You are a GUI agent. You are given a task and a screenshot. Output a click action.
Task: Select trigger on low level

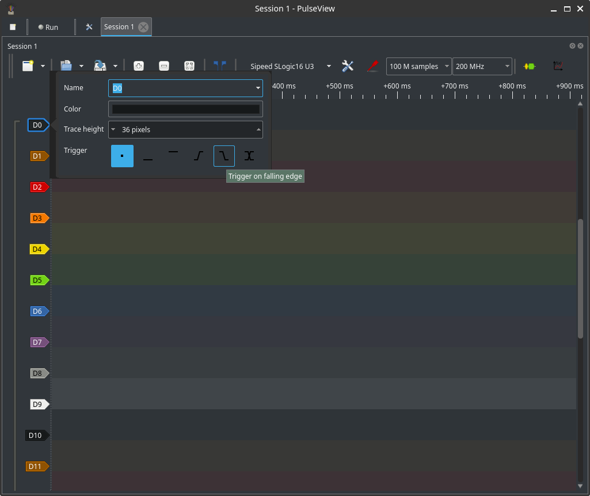tap(148, 156)
